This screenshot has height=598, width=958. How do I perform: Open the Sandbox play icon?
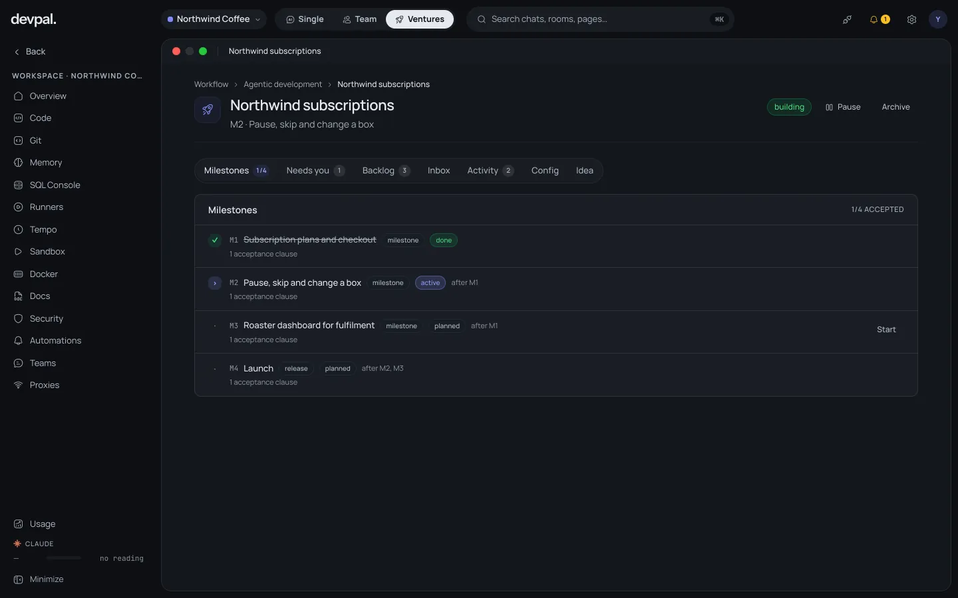click(19, 252)
